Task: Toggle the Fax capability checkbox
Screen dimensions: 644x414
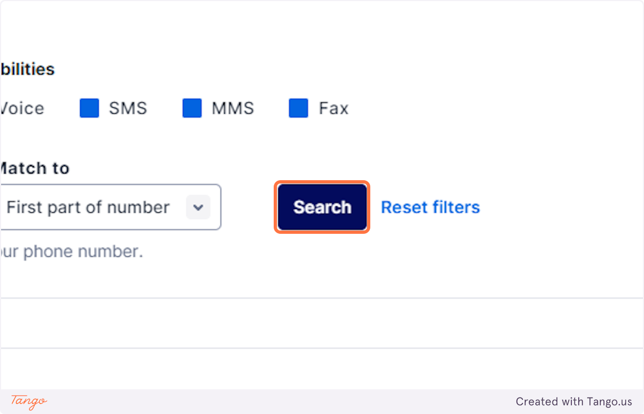Action: click(x=298, y=108)
